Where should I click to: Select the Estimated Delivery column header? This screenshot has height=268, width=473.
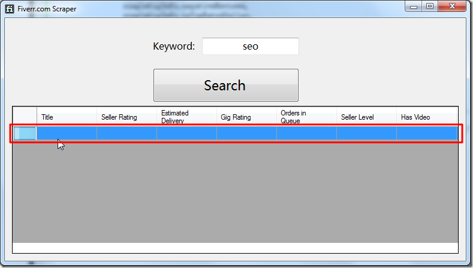(x=186, y=117)
